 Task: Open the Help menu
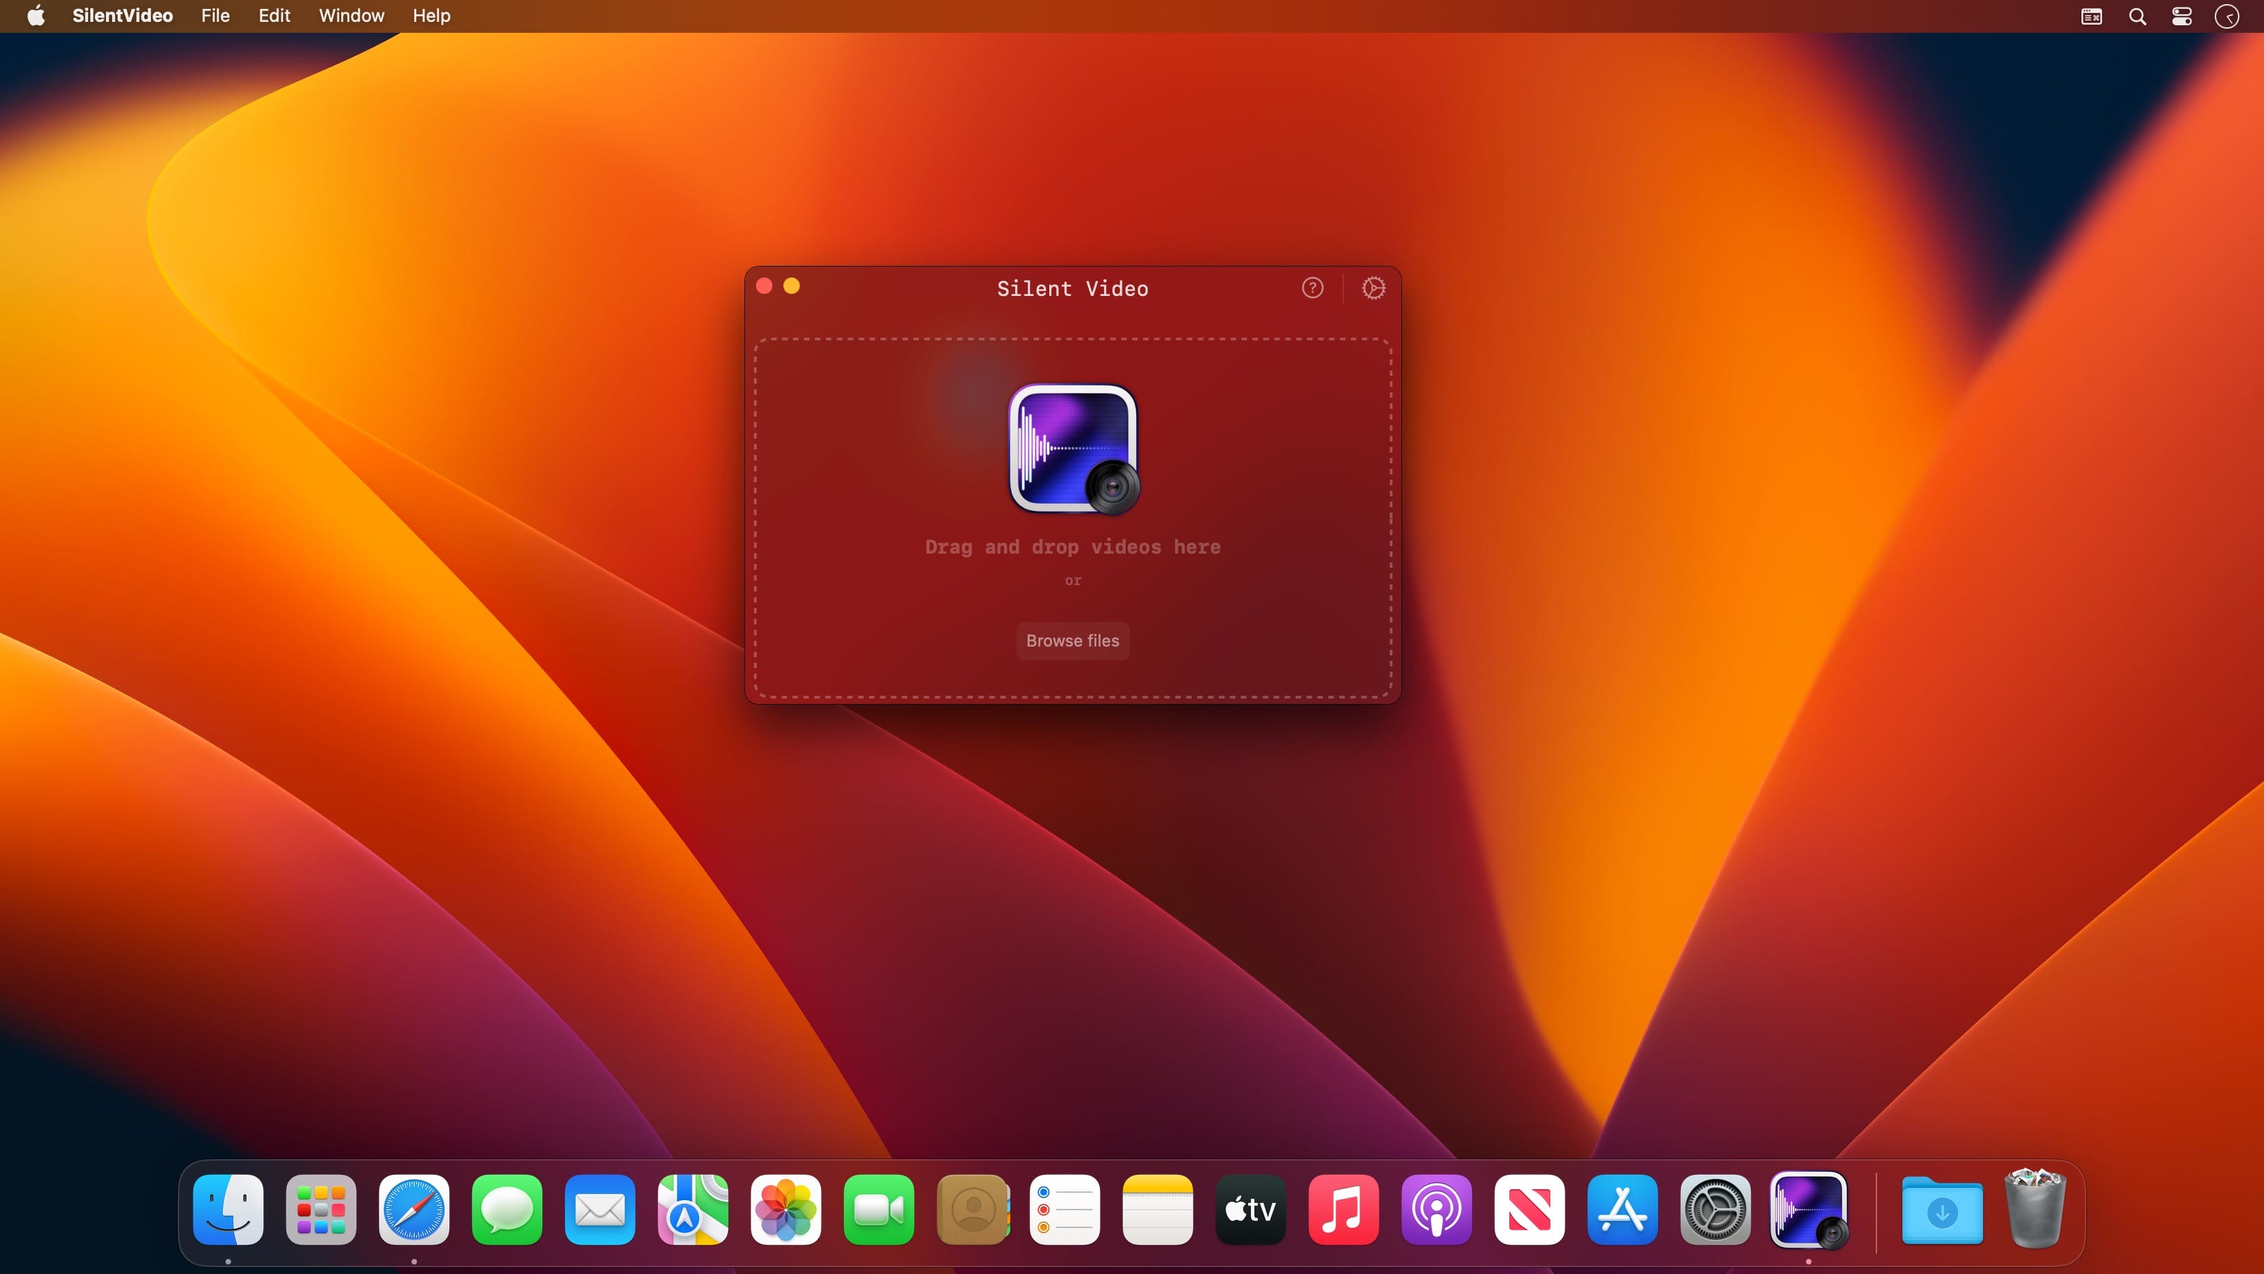click(x=431, y=16)
